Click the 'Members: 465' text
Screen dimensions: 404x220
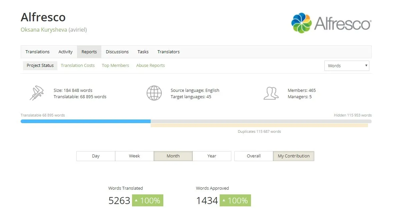click(302, 91)
